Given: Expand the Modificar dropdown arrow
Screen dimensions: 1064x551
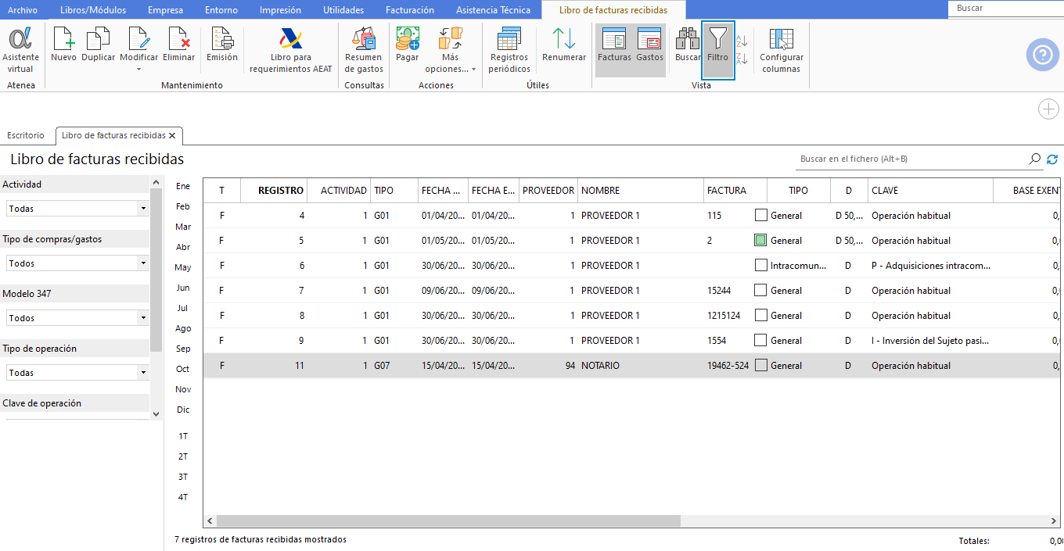Looking at the screenshot, I should (138, 70).
